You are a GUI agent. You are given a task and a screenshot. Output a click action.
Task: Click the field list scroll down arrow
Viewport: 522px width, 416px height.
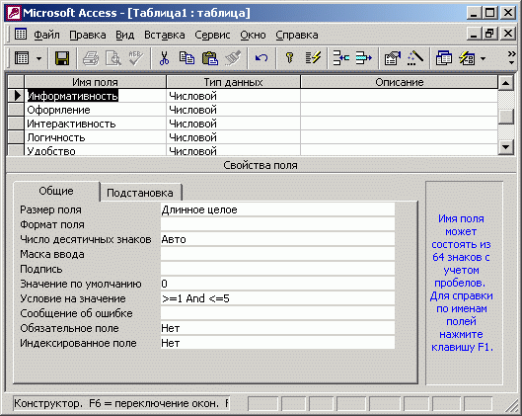[x=505, y=146]
